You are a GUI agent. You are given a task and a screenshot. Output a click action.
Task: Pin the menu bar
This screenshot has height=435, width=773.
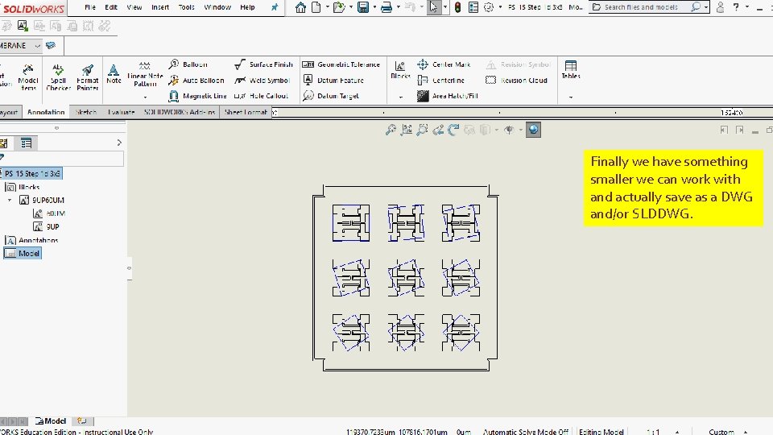[275, 7]
